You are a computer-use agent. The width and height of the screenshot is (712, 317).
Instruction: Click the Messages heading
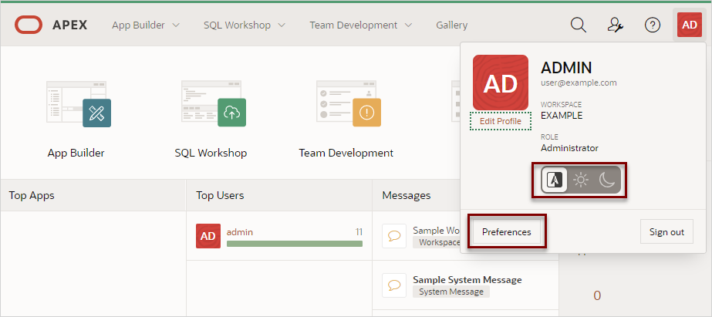click(407, 195)
